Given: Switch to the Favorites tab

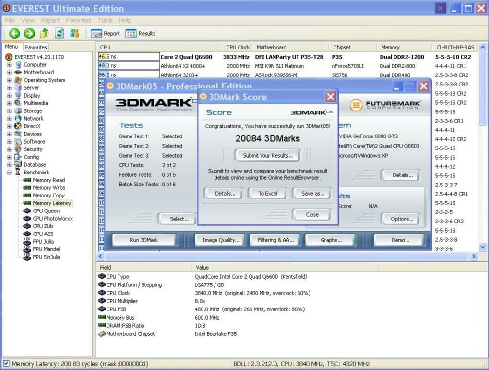Looking at the screenshot, I should 36,47.
